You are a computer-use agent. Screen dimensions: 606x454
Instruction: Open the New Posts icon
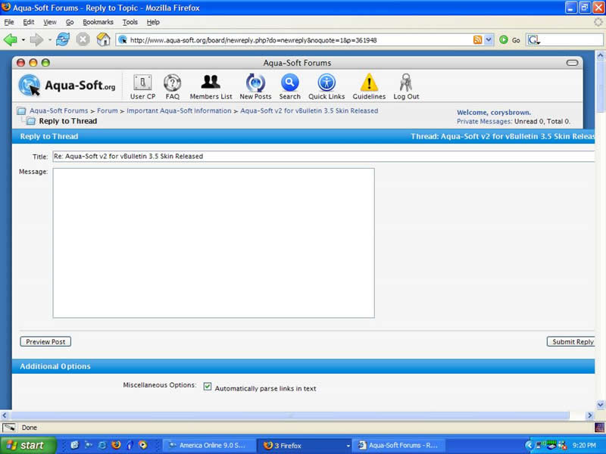(255, 82)
